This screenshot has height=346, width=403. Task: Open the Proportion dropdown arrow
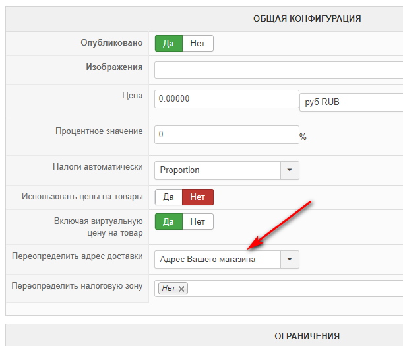(290, 170)
